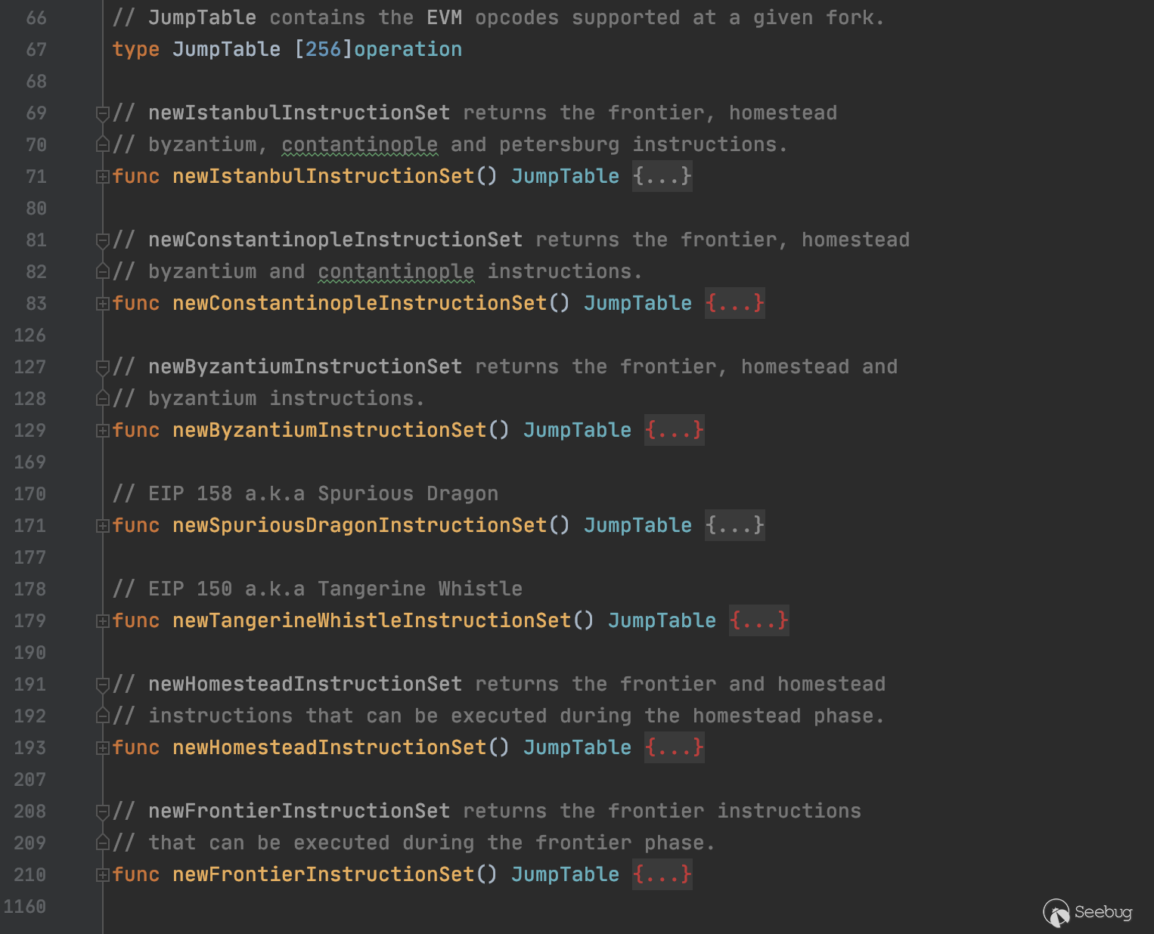Expand the newHomesteadInstructionSet function fold icon
1154x934 pixels.
tap(102, 748)
